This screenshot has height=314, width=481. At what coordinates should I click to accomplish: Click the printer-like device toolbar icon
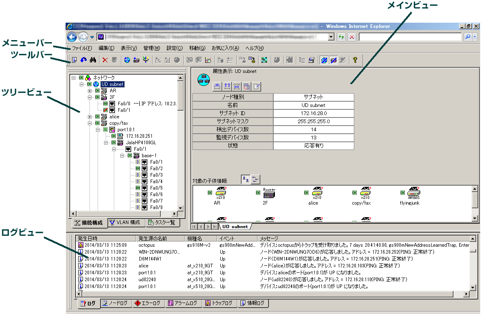(x=311, y=60)
